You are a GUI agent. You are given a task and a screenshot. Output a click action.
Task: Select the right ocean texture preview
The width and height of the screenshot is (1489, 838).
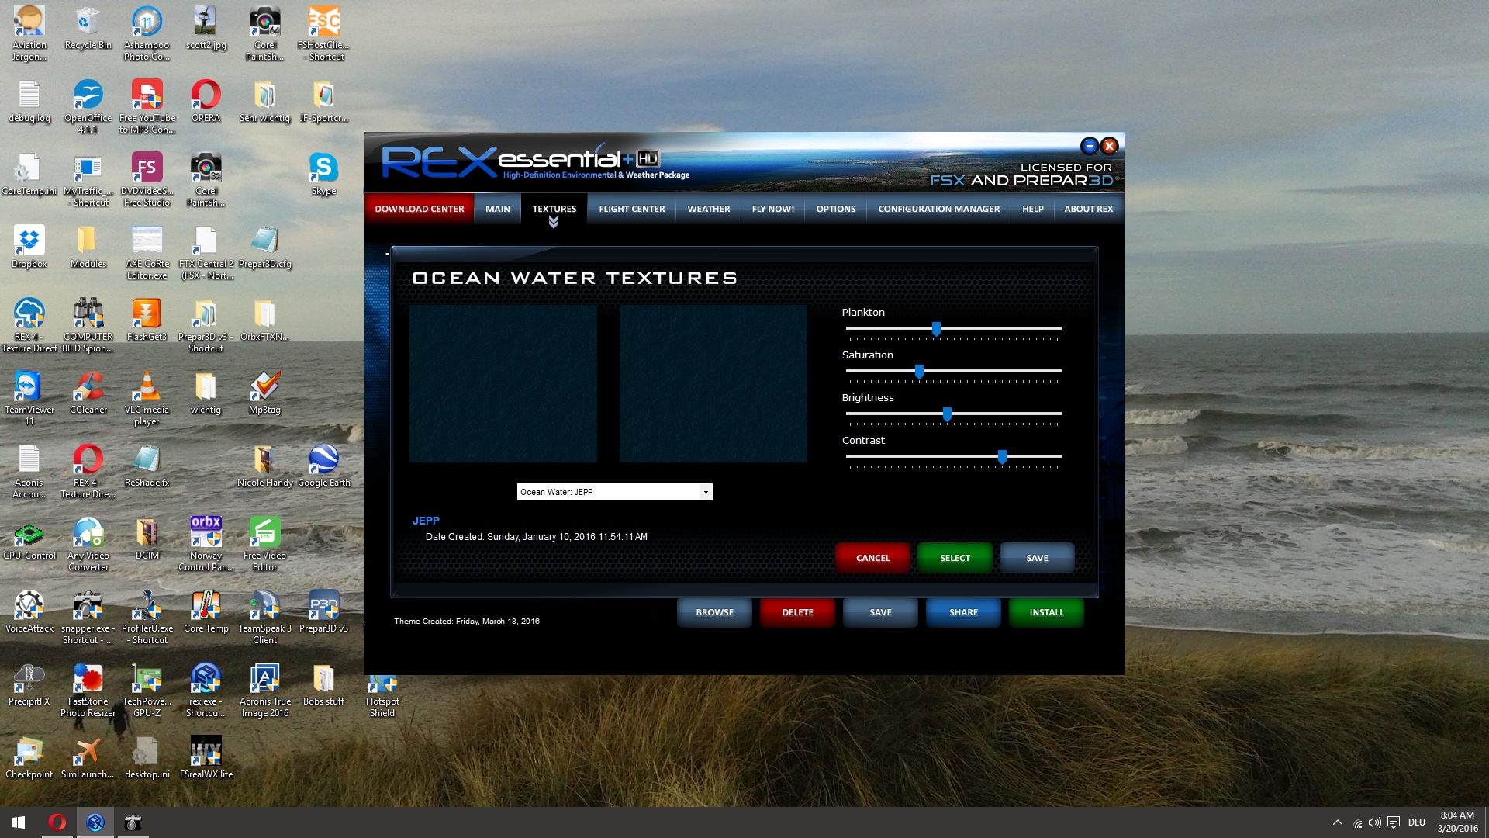[x=713, y=383]
